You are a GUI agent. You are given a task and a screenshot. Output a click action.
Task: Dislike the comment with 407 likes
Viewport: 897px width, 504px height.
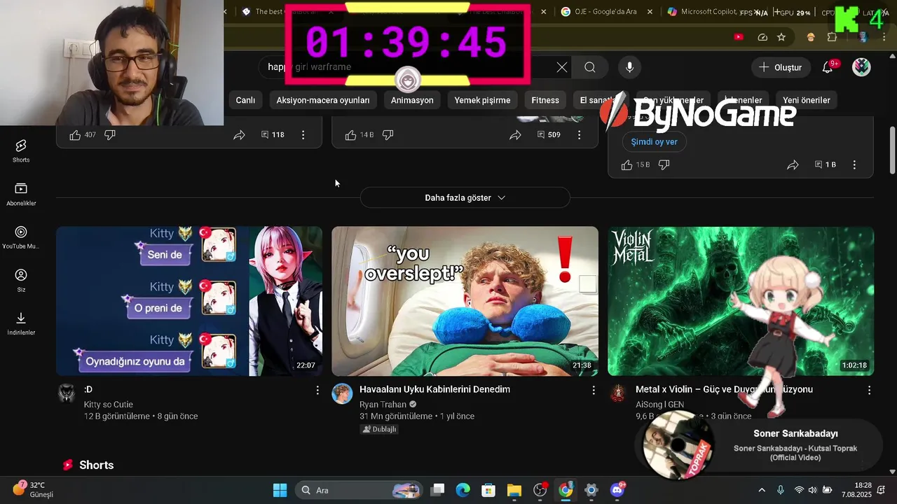(110, 135)
